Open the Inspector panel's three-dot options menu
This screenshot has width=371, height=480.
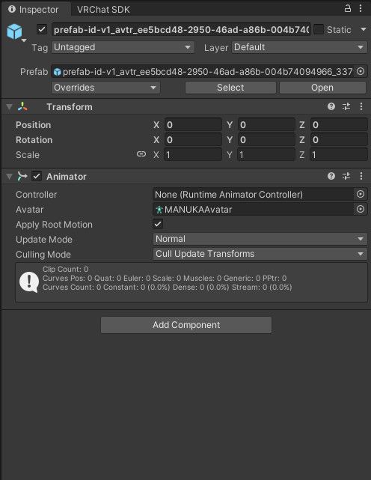[361, 8]
